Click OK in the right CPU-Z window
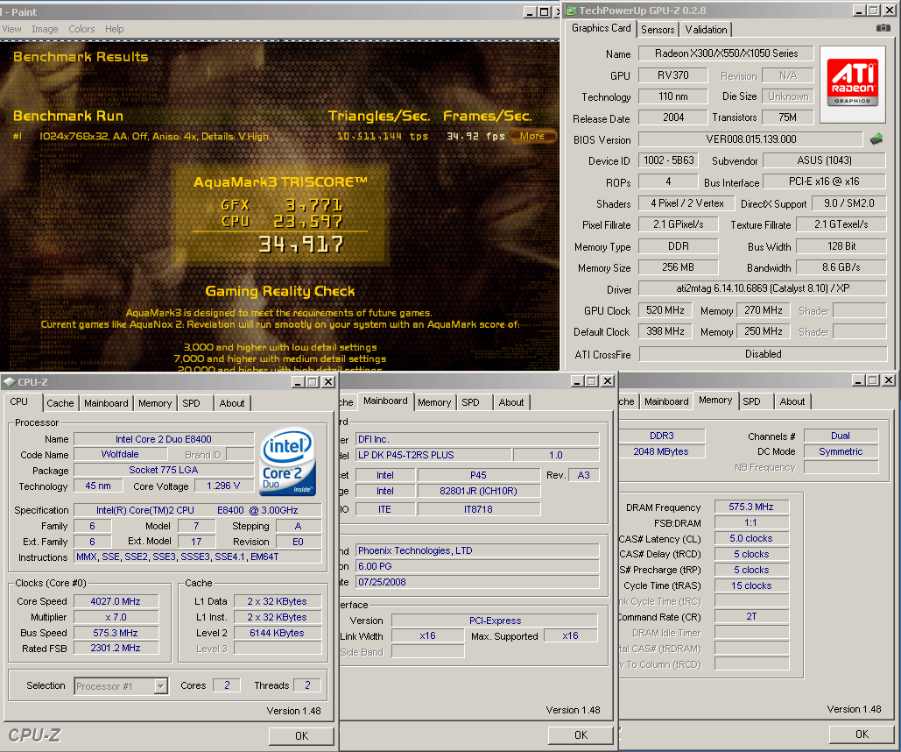901x752 pixels. tap(862, 734)
